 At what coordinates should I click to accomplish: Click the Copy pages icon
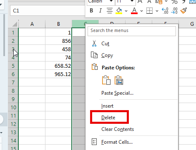pos(94,55)
